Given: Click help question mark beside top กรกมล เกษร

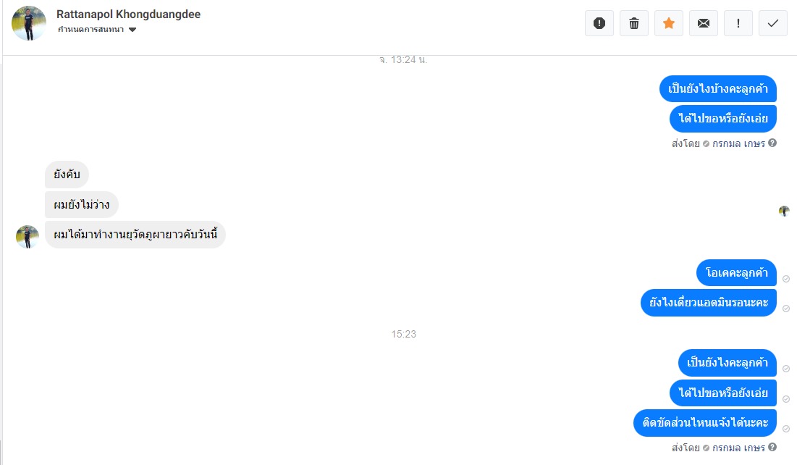Looking at the screenshot, I should pyautogui.click(x=772, y=143).
